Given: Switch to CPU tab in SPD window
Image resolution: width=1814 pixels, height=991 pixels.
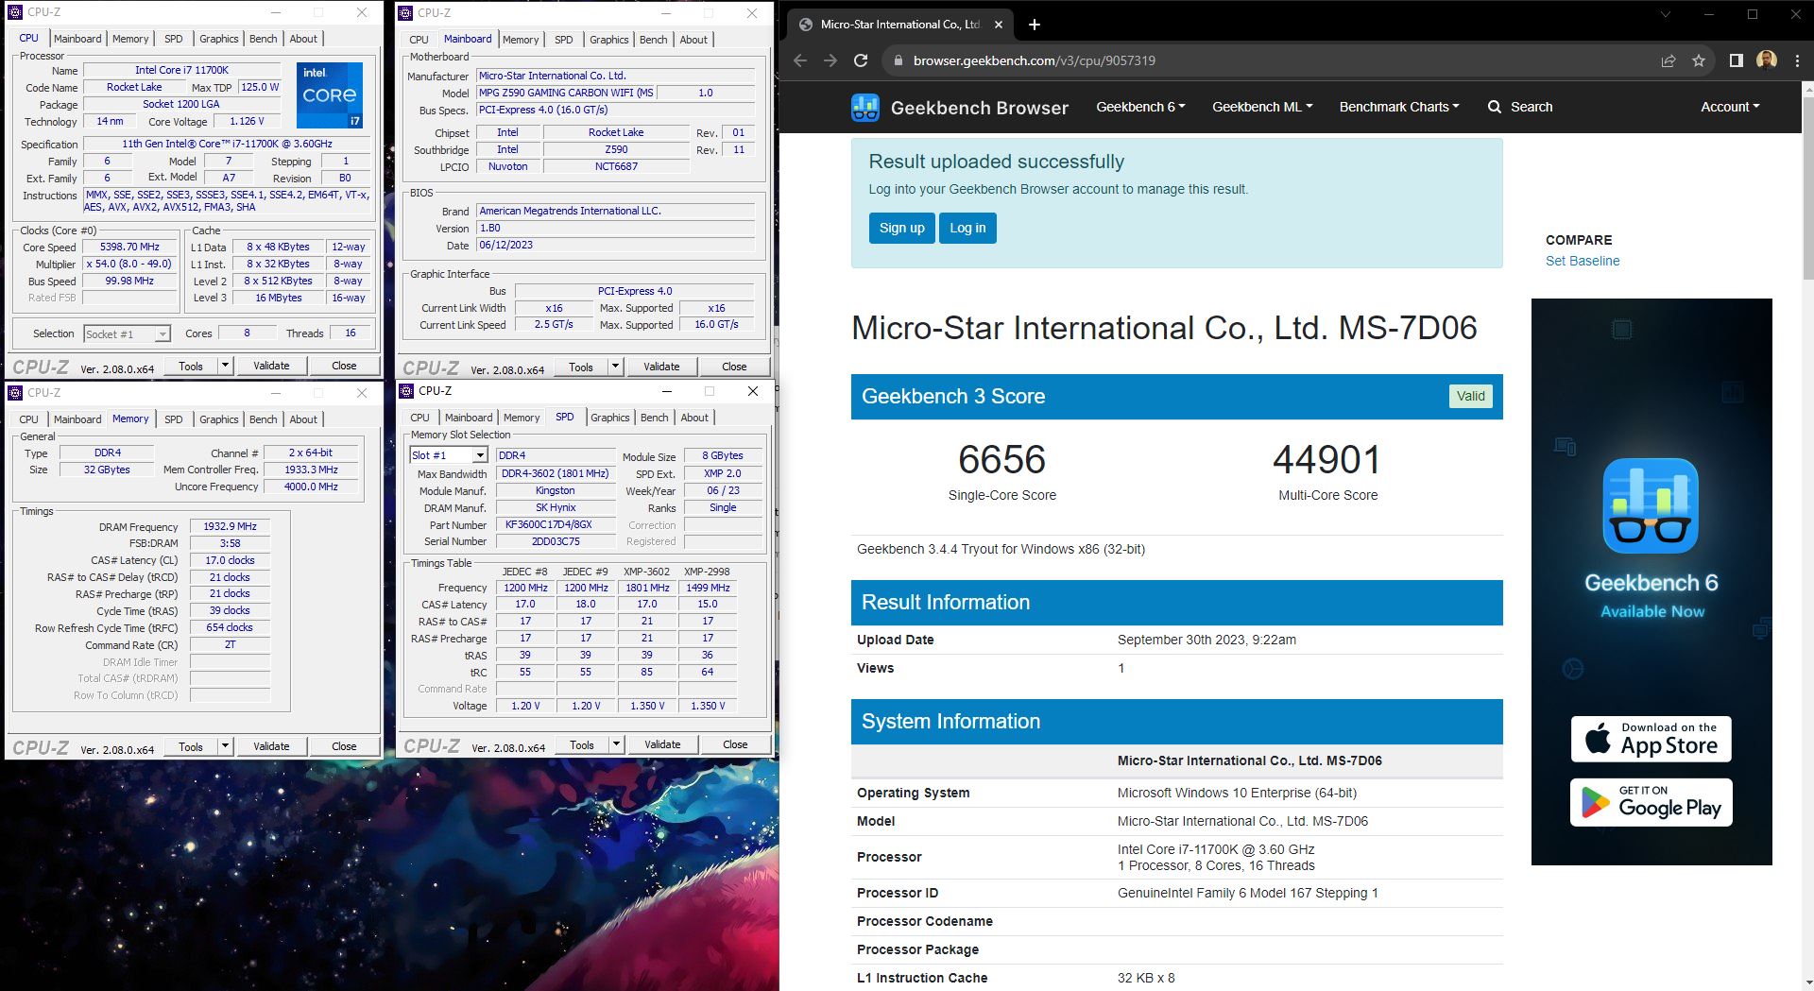Looking at the screenshot, I should coord(419,418).
